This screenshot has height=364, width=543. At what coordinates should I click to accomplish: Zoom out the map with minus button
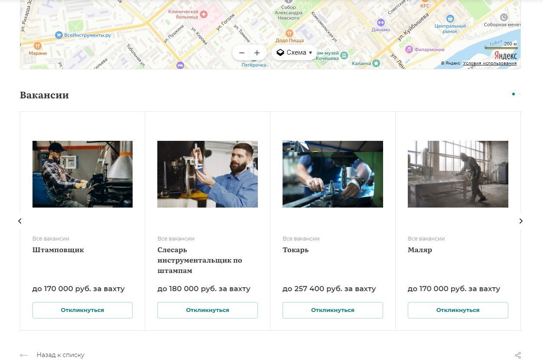tap(242, 53)
